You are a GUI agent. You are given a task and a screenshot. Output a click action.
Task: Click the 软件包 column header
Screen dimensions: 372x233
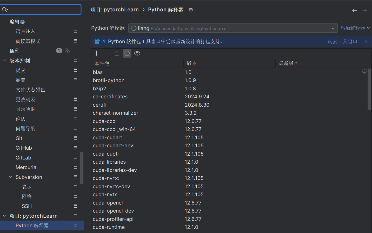138,63
